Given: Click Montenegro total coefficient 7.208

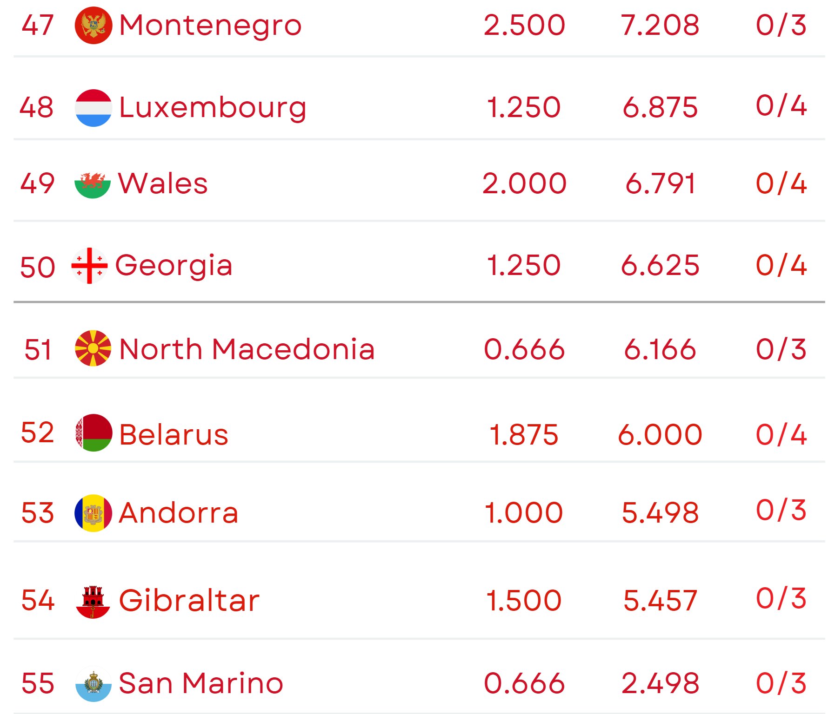Looking at the screenshot, I should point(660,26).
